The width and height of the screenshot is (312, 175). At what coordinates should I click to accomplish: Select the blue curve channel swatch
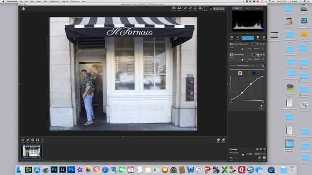(254, 73)
